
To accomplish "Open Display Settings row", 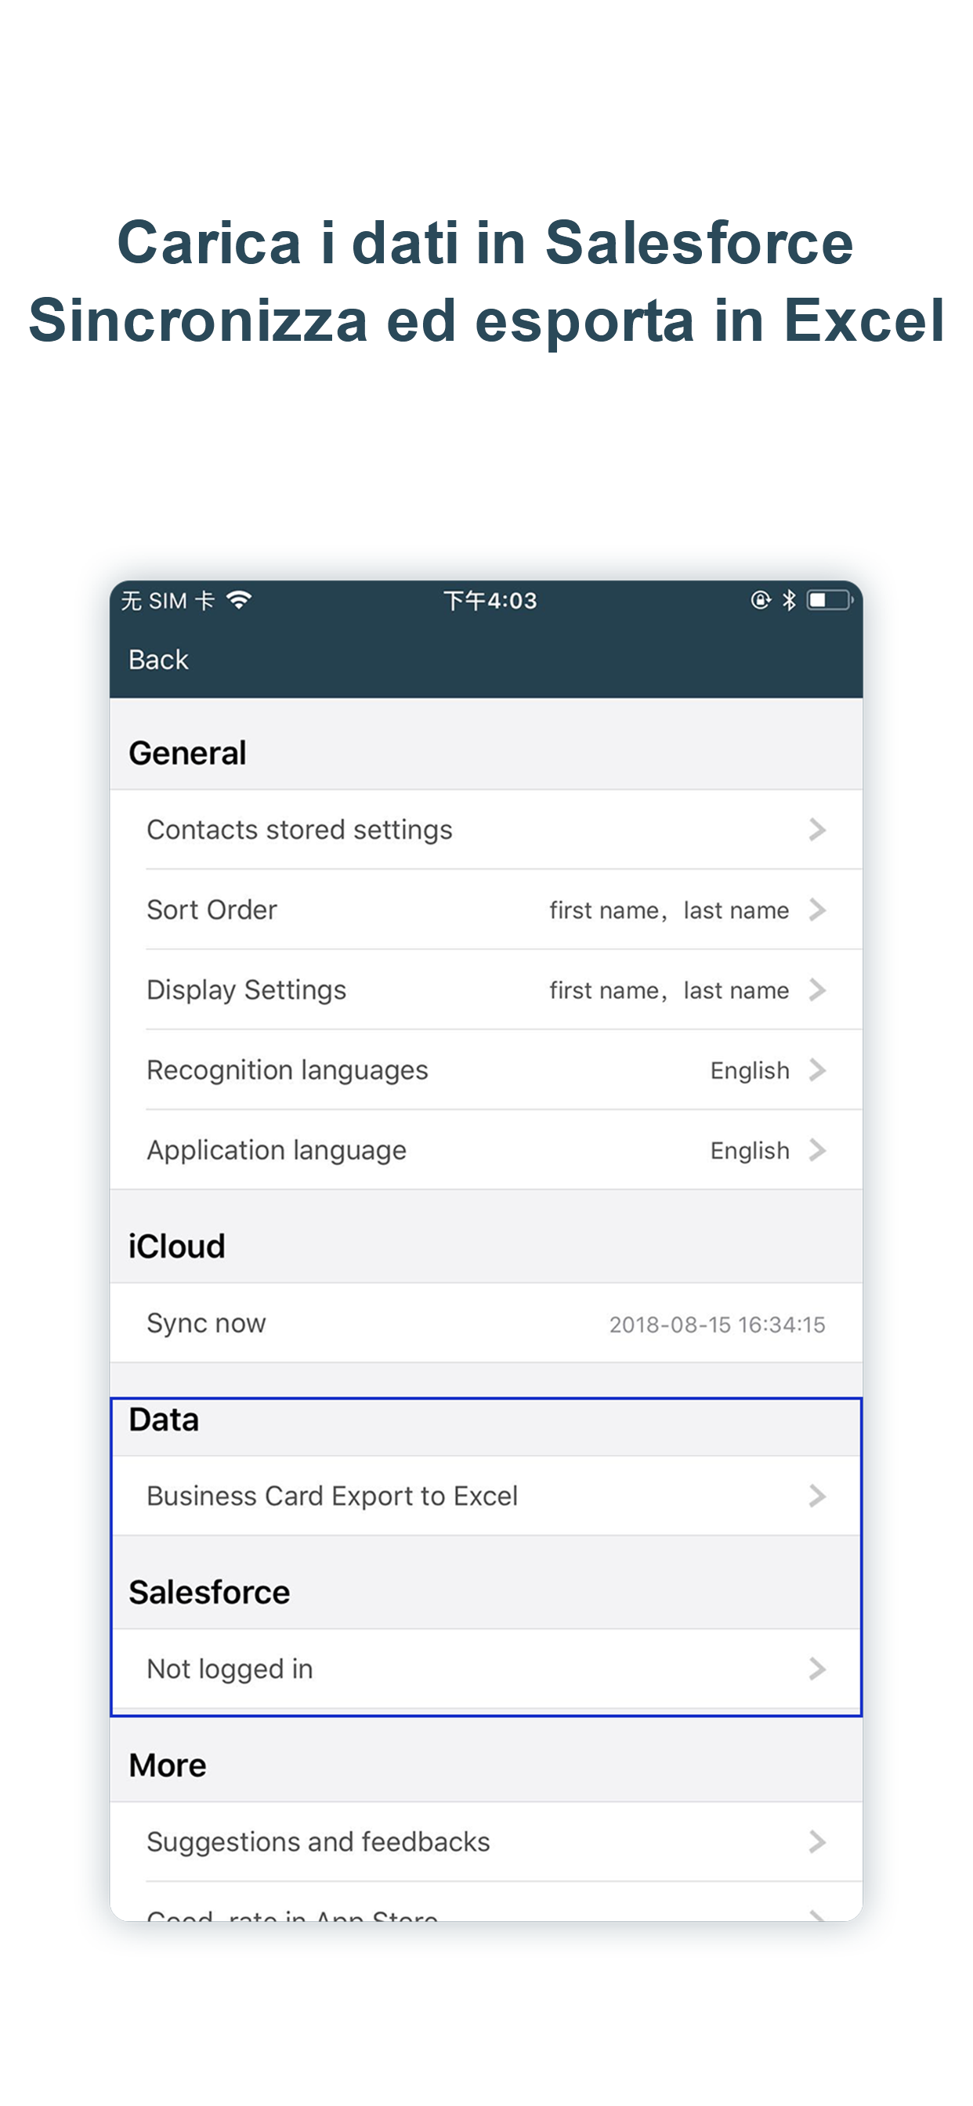I will 486,990.
